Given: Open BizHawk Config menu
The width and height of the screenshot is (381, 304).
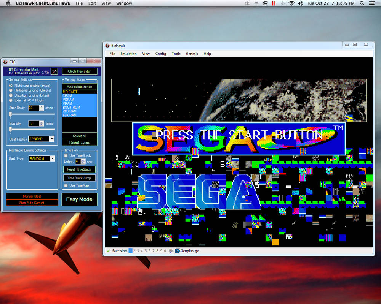Looking at the screenshot, I should pos(161,54).
